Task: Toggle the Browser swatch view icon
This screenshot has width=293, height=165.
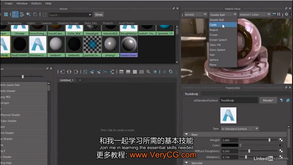Action: (x=6, y=14)
